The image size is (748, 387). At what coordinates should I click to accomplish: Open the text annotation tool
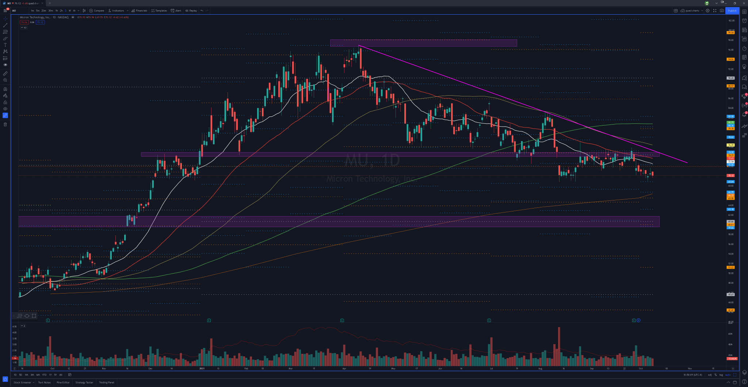(5, 45)
